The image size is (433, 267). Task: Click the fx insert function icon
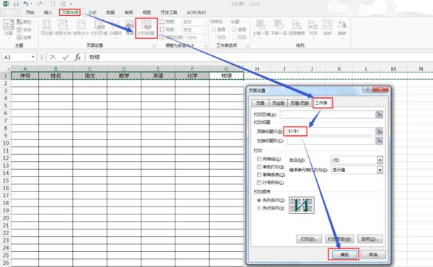point(78,57)
